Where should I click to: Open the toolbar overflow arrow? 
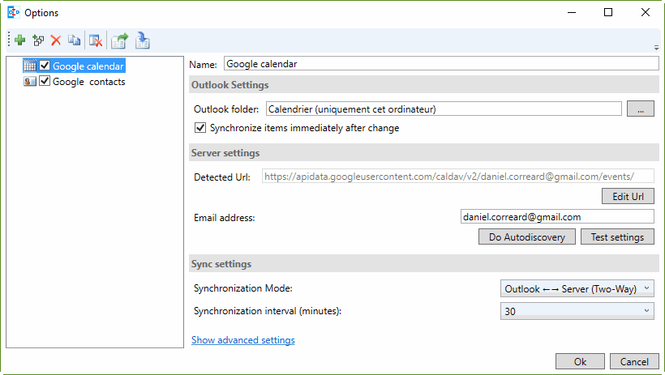pyautogui.click(x=655, y=47)
